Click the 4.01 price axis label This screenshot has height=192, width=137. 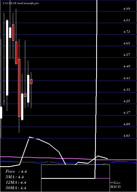127,135
